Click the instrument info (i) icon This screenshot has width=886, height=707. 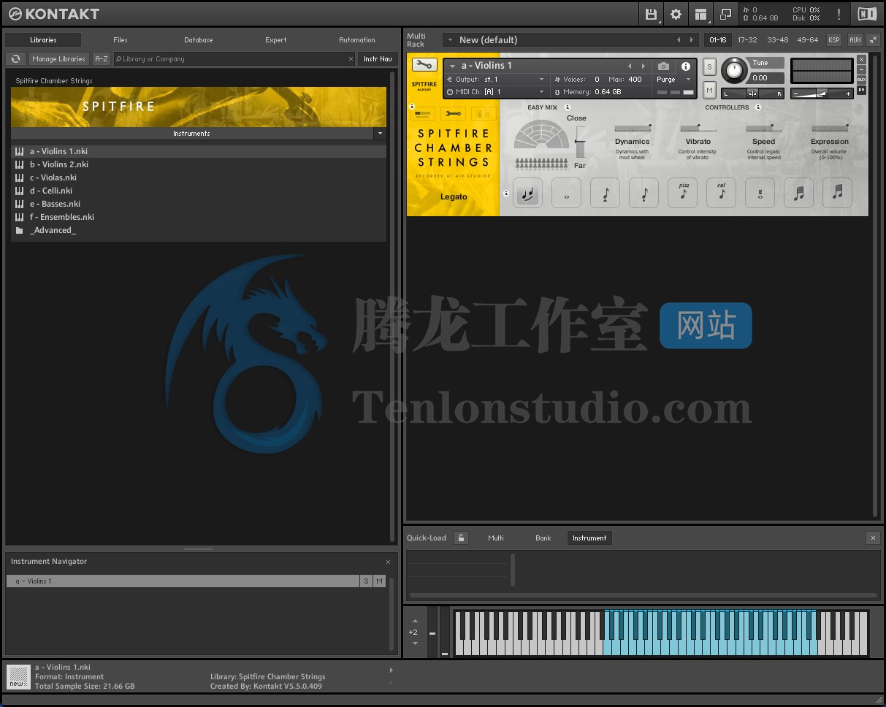(685, 66)
